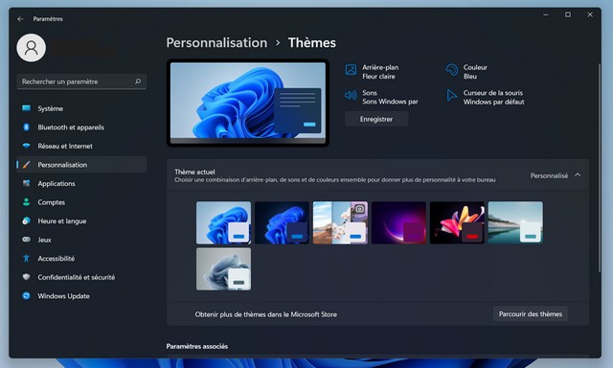The image size is (613, 368).
Task: Maximize the Paramètres window
Action: [568, 14]
